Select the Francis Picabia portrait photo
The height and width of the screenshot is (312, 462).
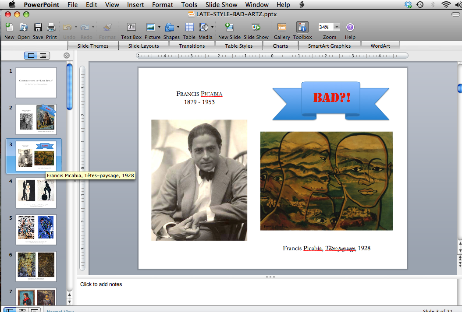(199, 180)
